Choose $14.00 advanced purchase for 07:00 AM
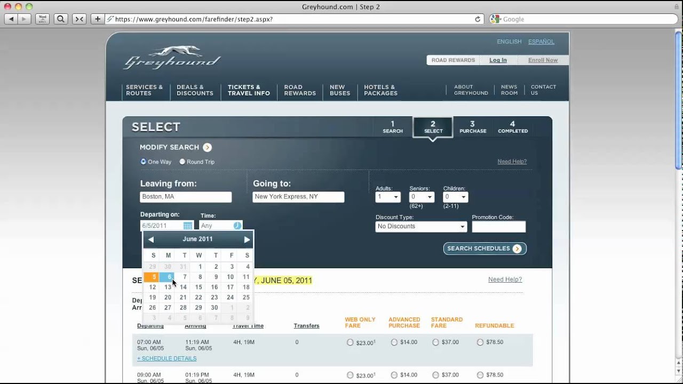The height and width of the screenshot is (384, 683). pyautogui.click(x=394, y=342)
